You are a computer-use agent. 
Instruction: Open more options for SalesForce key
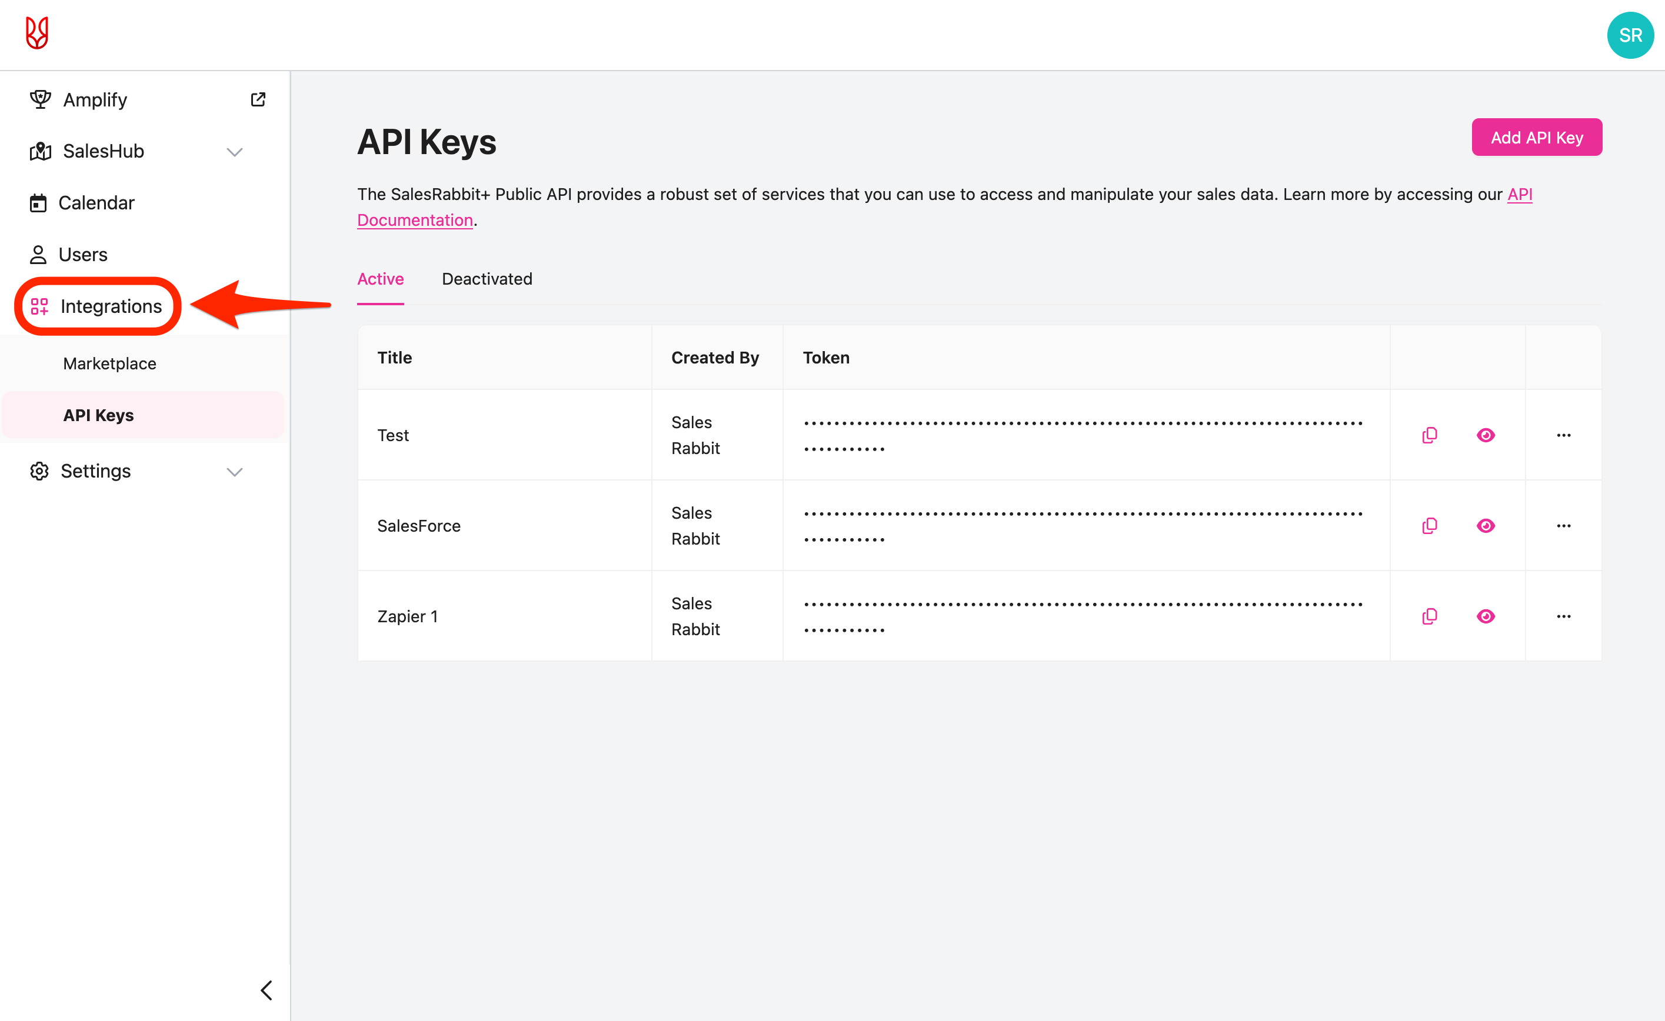click(1563, 526)
